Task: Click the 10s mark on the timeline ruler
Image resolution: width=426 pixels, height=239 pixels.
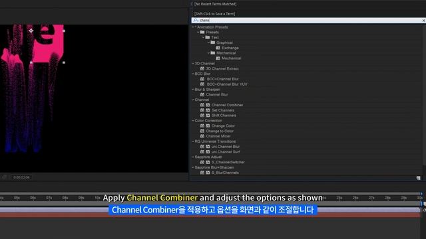Action: pyautogui.click(x=98, y=198)
